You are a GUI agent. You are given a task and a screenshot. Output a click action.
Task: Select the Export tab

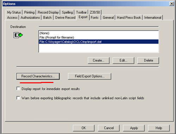[83, 17]
